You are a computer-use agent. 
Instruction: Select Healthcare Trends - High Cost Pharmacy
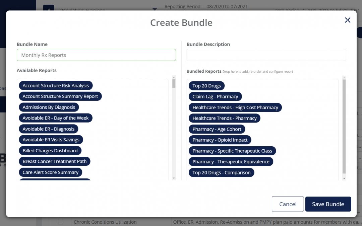coord(235,107)
